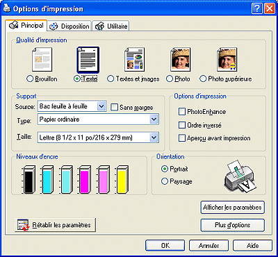Click the yellow ink level indicator
278x257 pixels.
click(122, 179)
